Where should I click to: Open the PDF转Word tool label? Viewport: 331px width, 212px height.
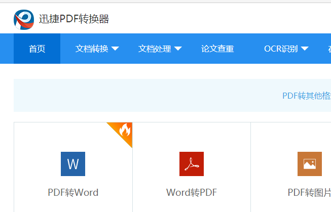[x=73, y=192]
